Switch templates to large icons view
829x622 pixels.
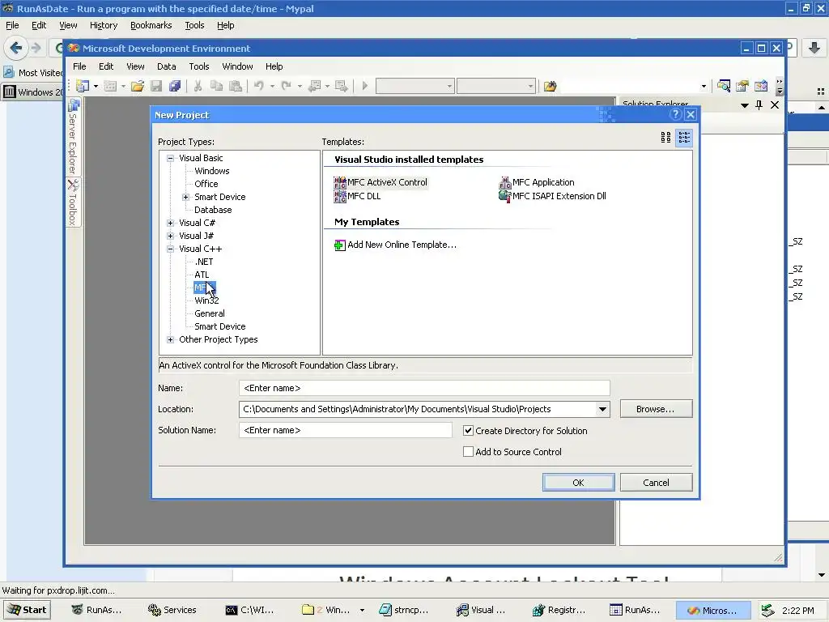point(665,138)
